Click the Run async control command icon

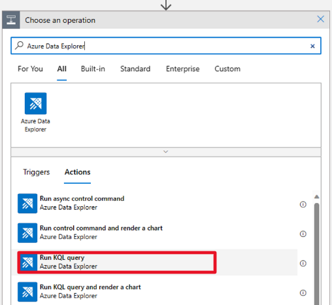[x=27, y=204]
